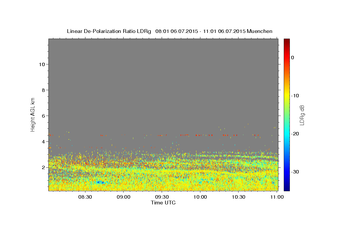This screenshot has width=344, height=229.
Task: Click the 09:00 time tick label
Action: click(124, 197)
